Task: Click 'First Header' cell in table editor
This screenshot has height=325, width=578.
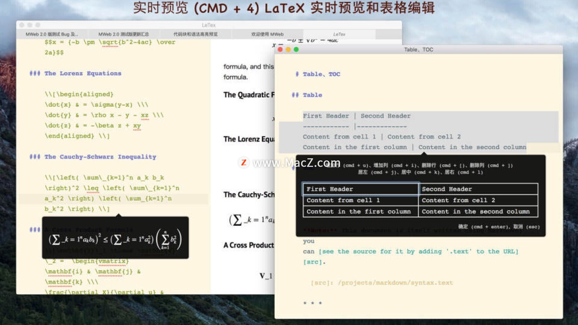Action: pos(361,189)
